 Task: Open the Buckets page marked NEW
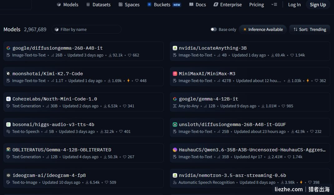coord(164,5)
